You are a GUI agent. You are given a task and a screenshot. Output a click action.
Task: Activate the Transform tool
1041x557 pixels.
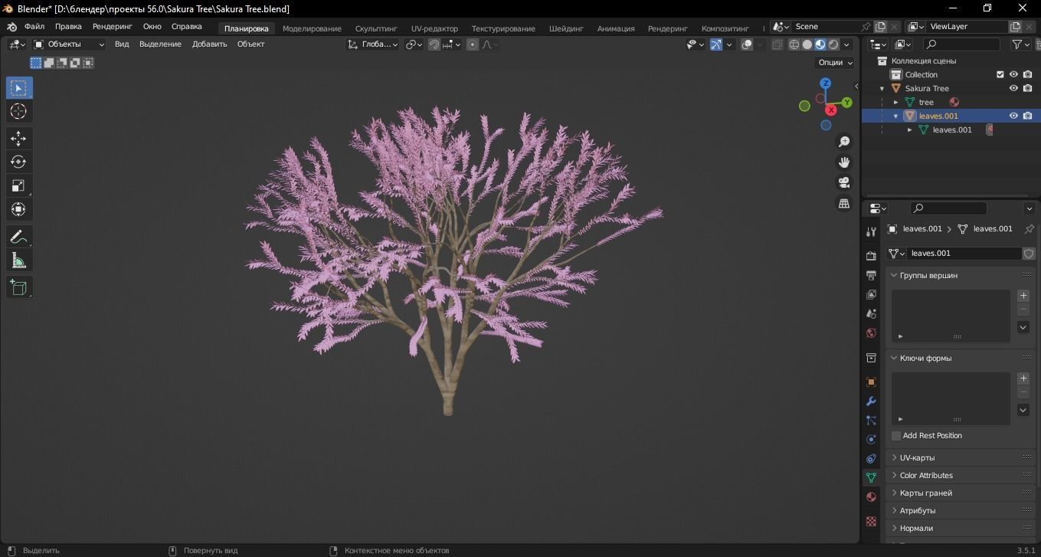click(18, 209)
